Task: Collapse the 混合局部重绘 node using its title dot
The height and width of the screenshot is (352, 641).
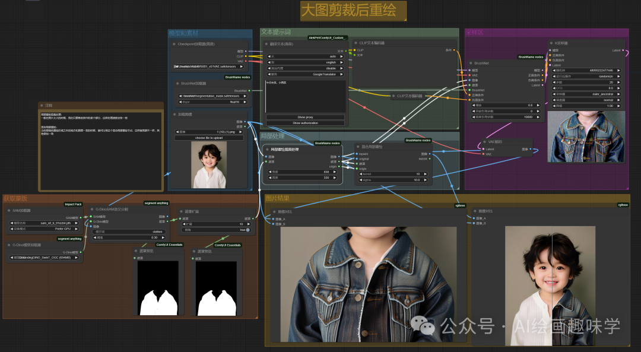Action: 358,147
